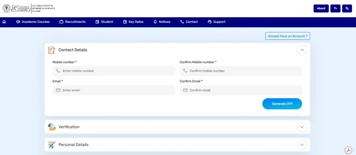356x155 pixels.
Task: Open the Support menu item
Action: tap(217, 22)
